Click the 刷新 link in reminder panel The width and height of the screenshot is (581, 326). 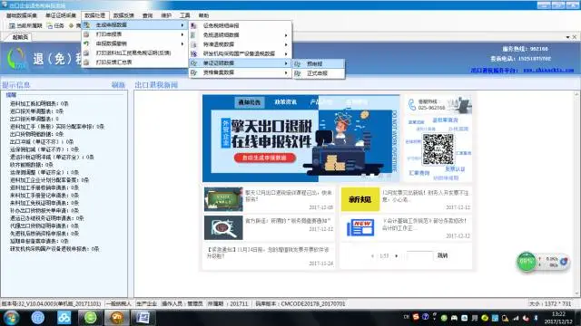tap(118, 85)
